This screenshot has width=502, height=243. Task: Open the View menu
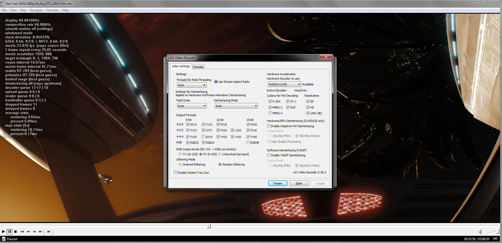coord(13,10)
